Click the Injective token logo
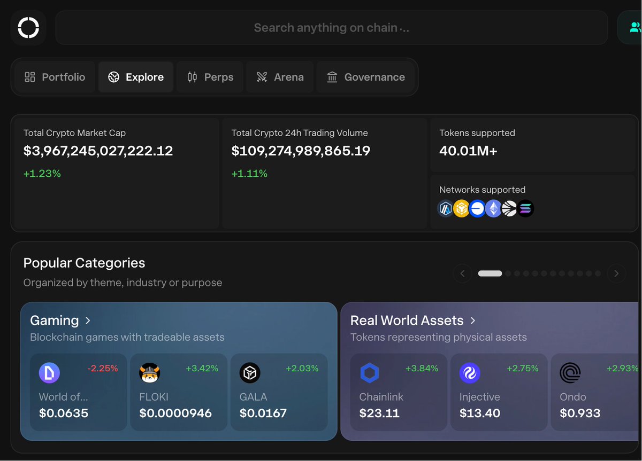This screenshot has height=461, width=642. coord(470,373)
